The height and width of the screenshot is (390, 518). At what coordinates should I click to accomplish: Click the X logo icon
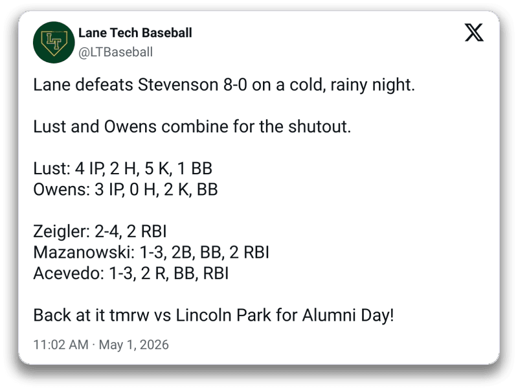[474, 32]
